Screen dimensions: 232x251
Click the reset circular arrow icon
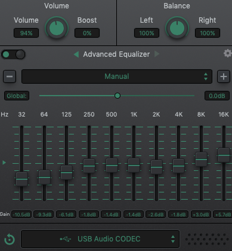click(x=10, y=239)
